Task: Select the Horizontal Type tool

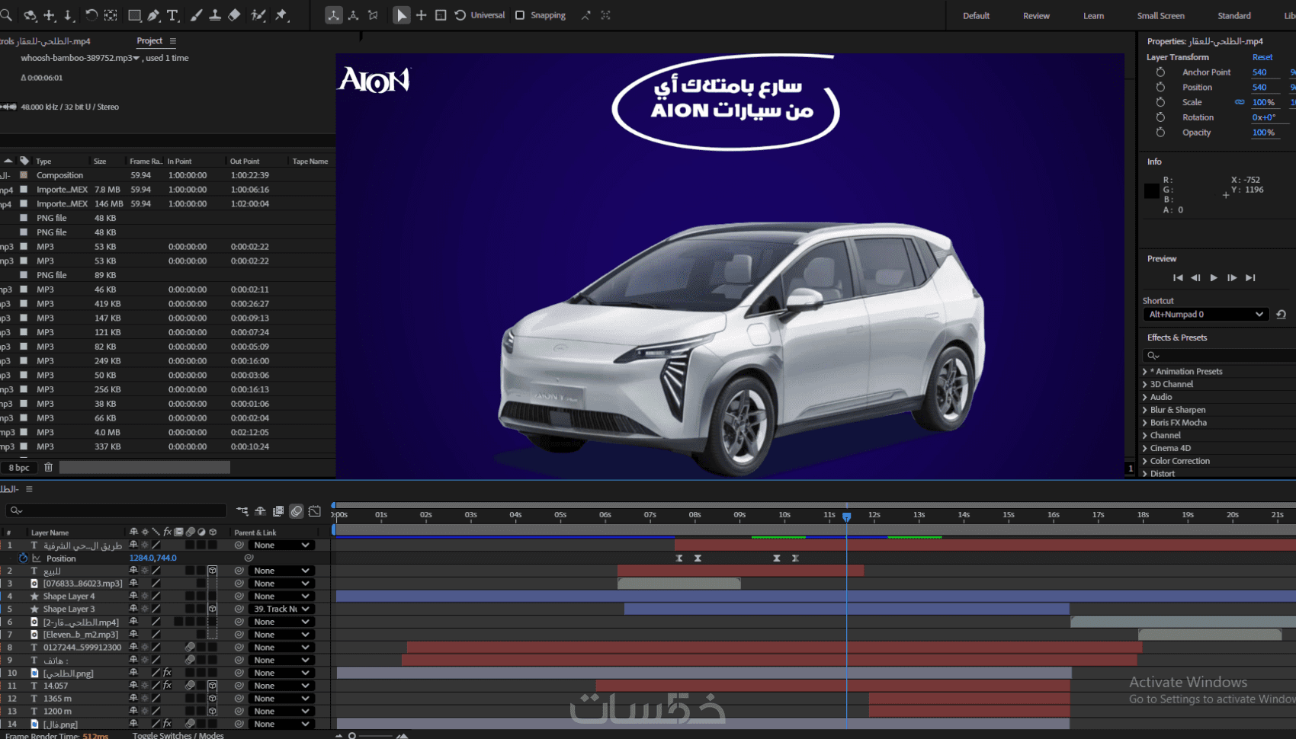Action: pos(172,15)
